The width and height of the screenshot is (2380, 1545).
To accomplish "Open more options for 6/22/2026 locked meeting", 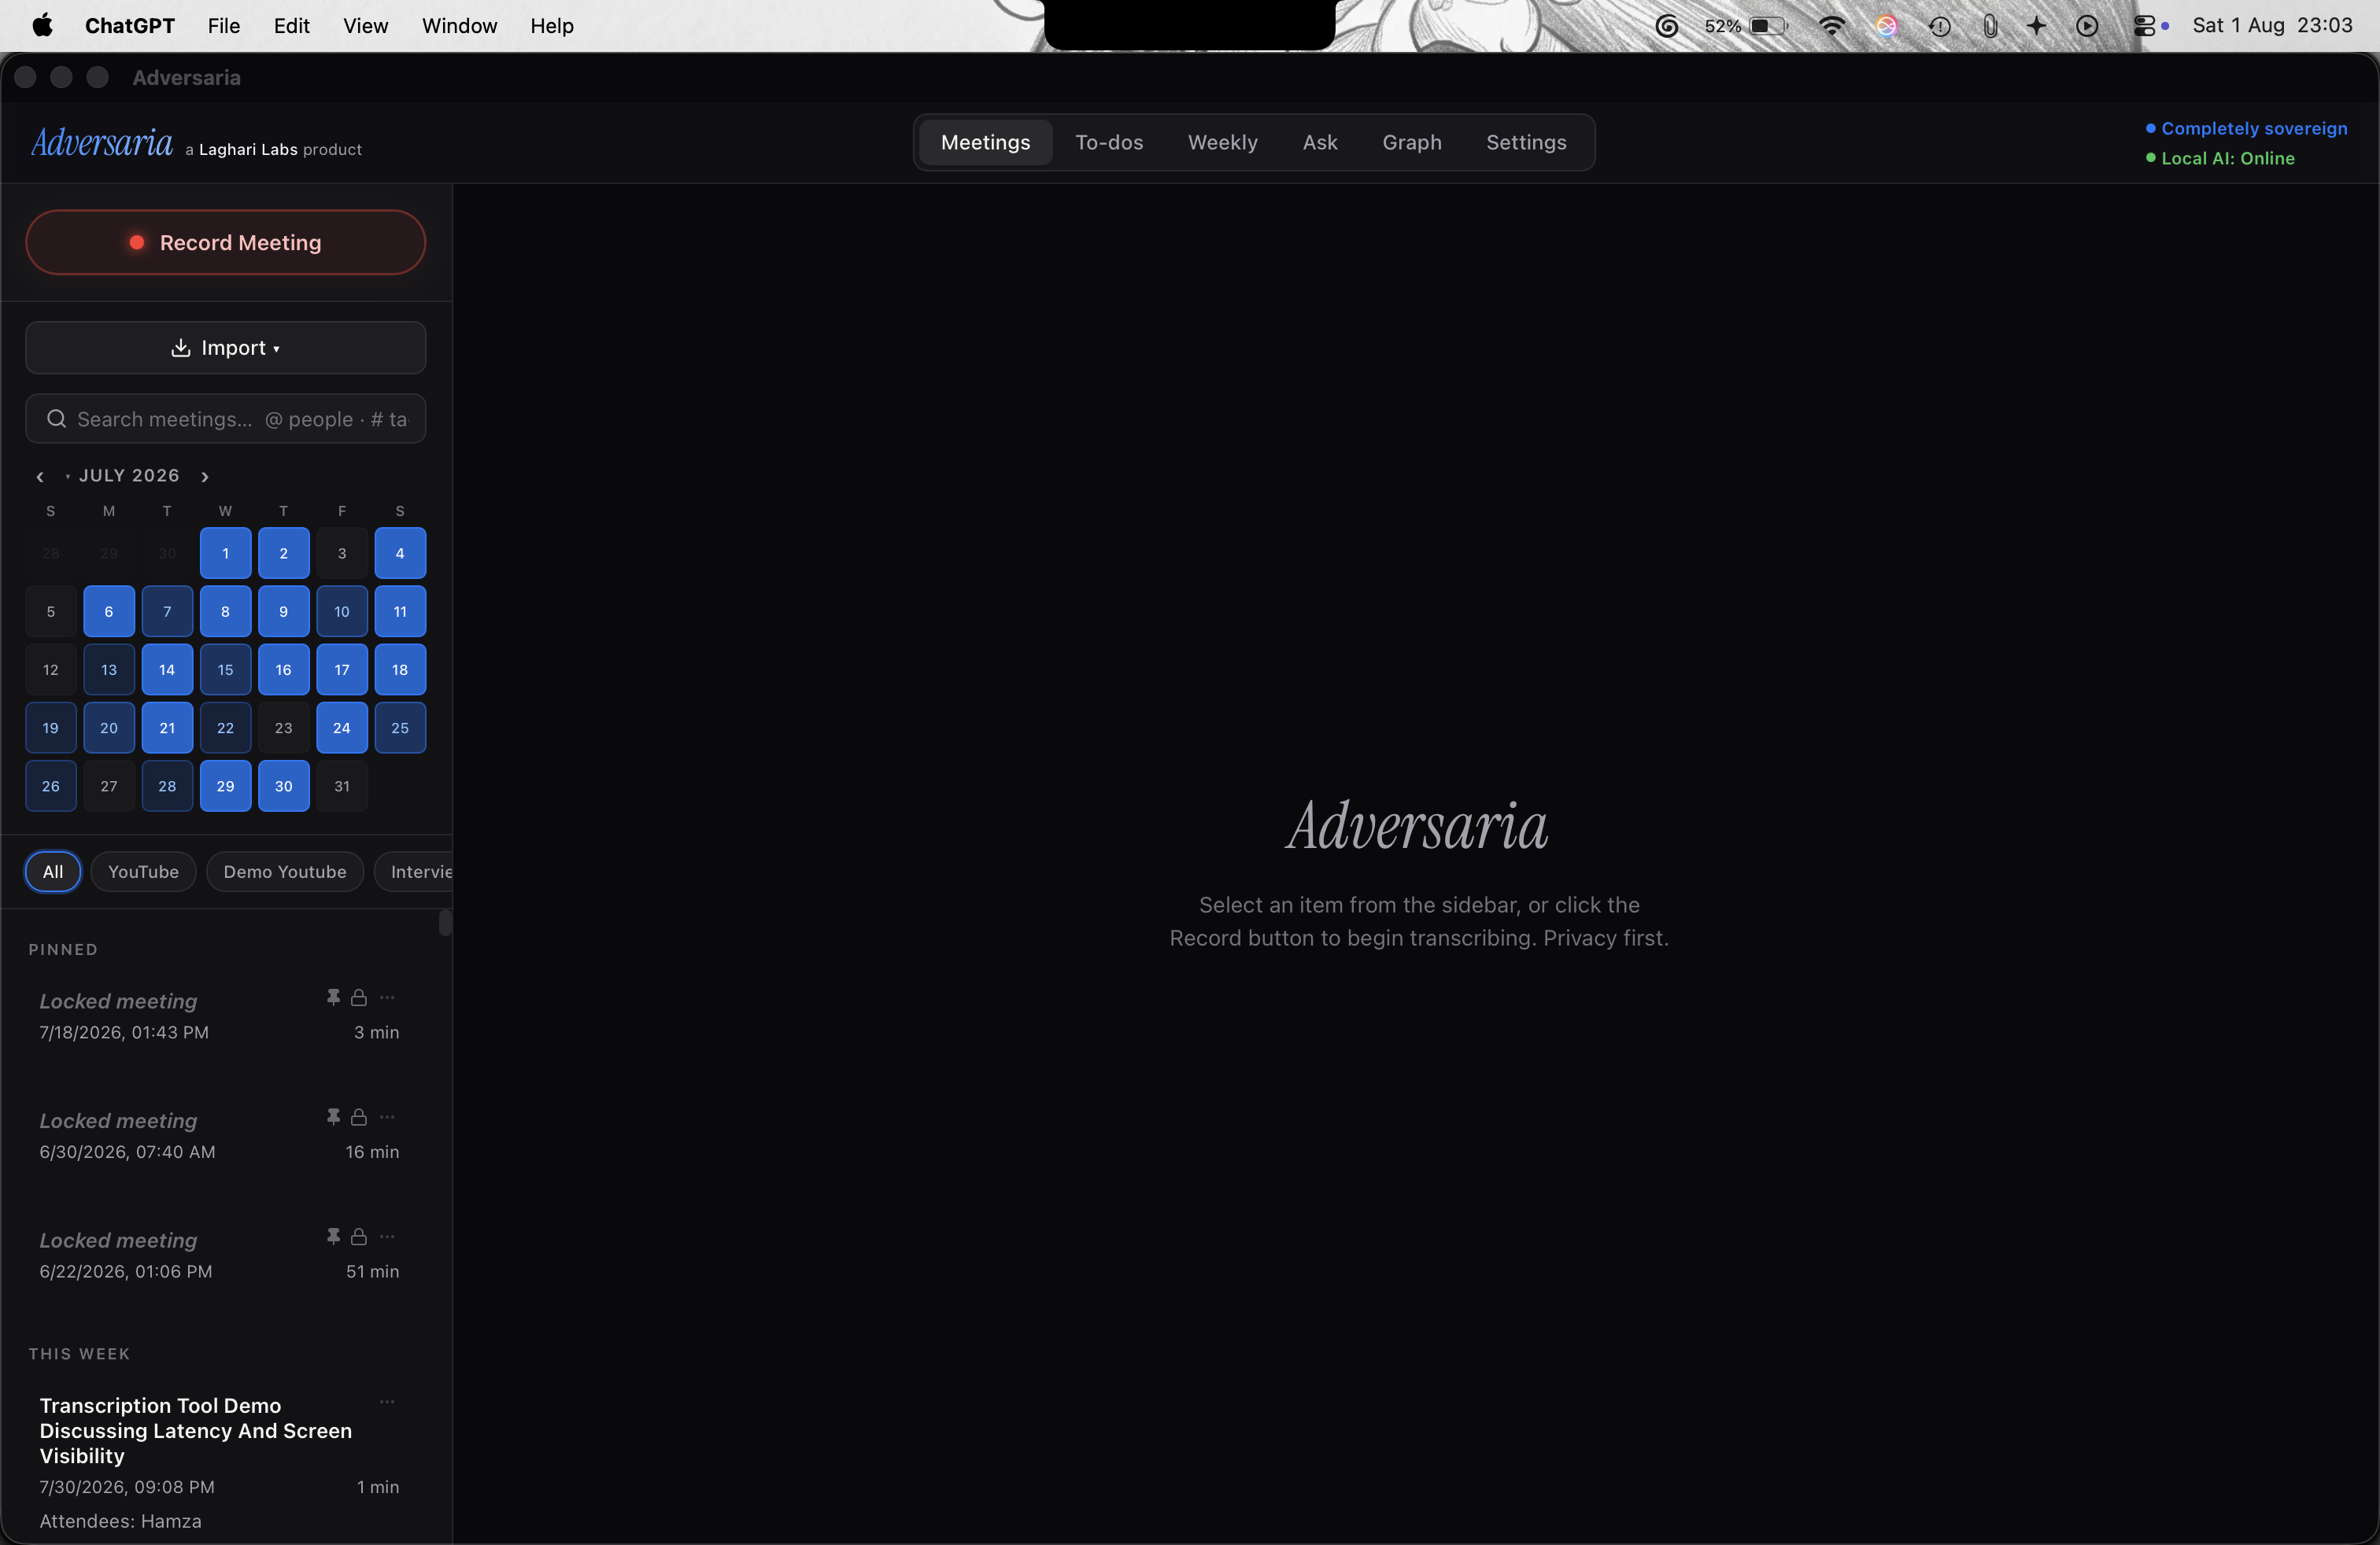I will (x=387, y=1237).
